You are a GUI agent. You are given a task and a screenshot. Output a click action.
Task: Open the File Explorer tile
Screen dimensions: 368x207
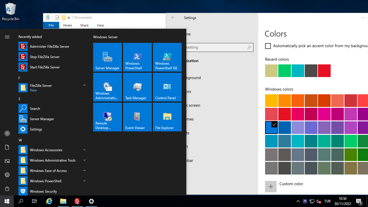pos(167,117)
